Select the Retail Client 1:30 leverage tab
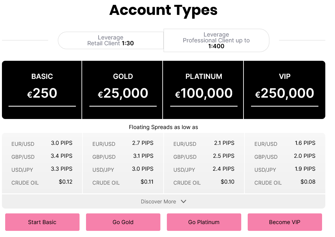Image resolution: width=335 pixels, height=237 pixels. 111,40
